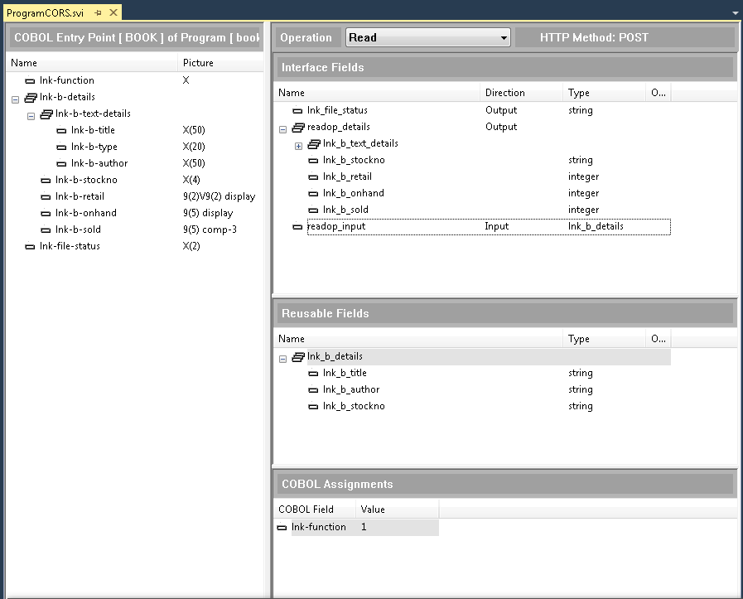Click the value 1 for lnk-function assignment
743x599 pixels.
364,527
